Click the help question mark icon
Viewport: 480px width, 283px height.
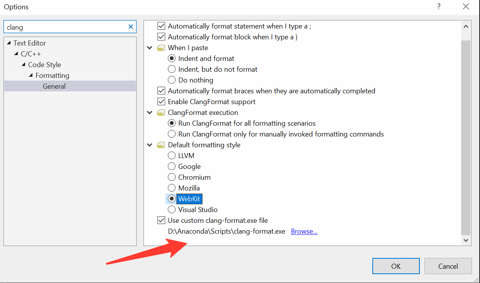(x=439, y=7)
